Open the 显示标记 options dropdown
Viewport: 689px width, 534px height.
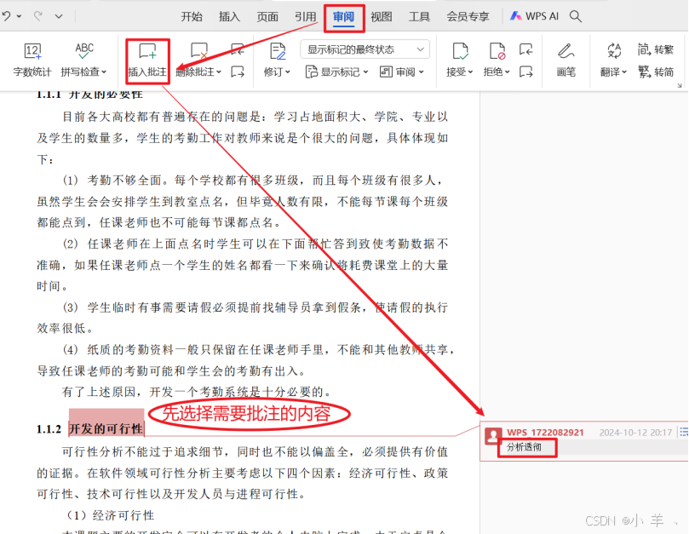point(336,72)
